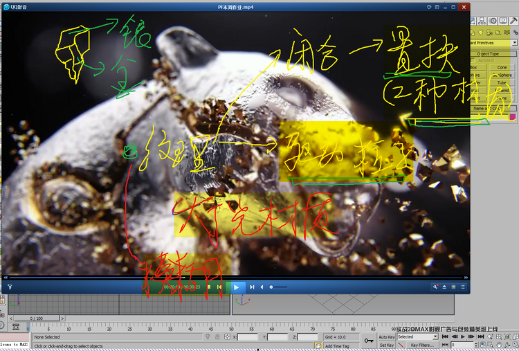
Task: Create a Cone primitive
Action: click(x=502, y=67)
